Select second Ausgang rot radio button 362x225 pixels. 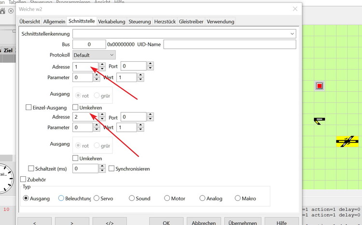pos(78,145)
